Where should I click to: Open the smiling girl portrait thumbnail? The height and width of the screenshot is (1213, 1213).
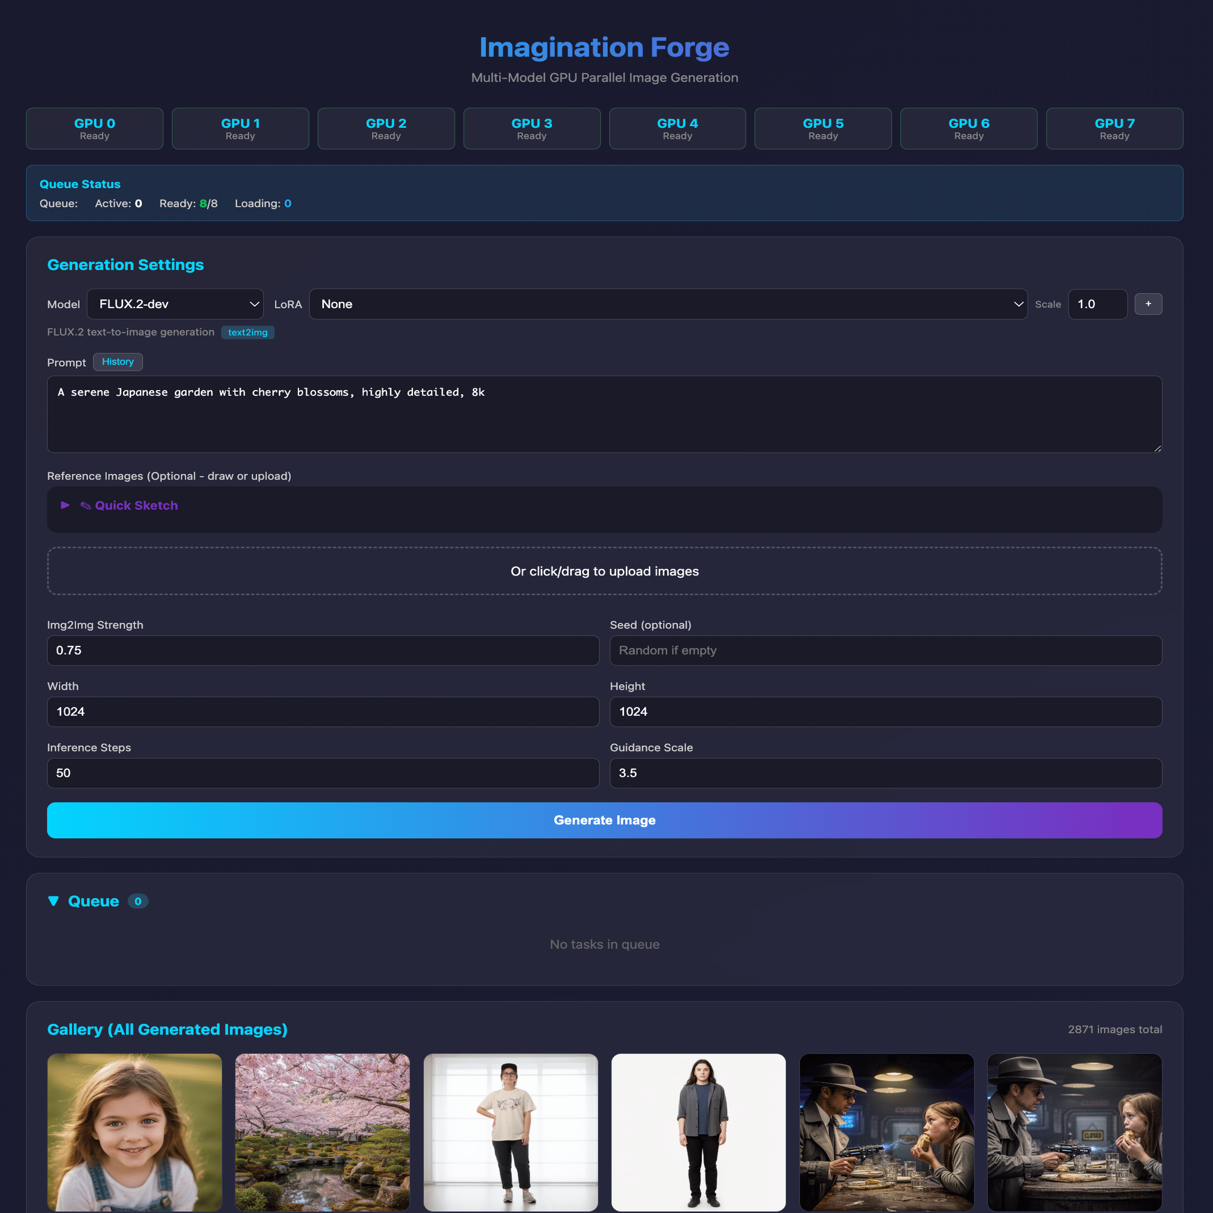pos(135,1131)
